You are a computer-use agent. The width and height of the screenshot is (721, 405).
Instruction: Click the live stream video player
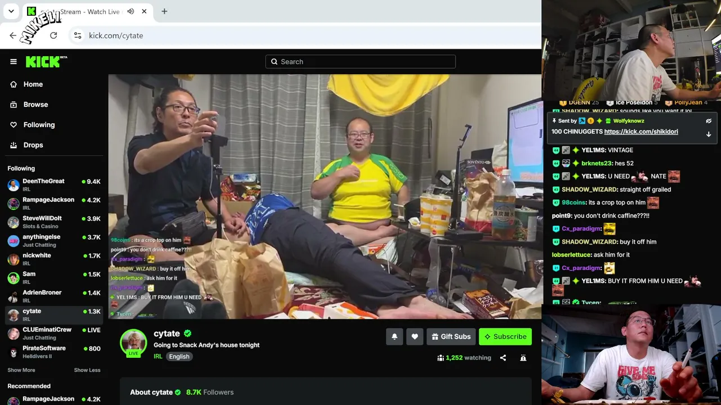click(x=325, y=196)
